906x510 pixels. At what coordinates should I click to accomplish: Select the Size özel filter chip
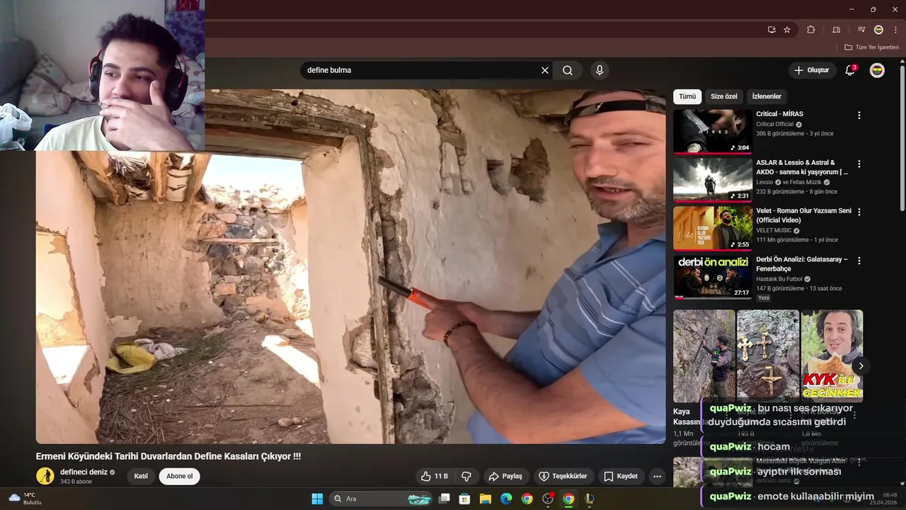[x=723, y=96]
